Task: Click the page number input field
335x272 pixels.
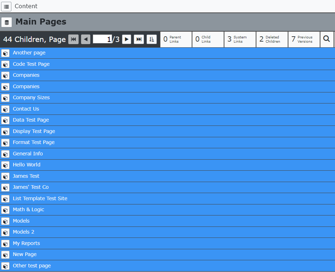Action: coord(102,39)
